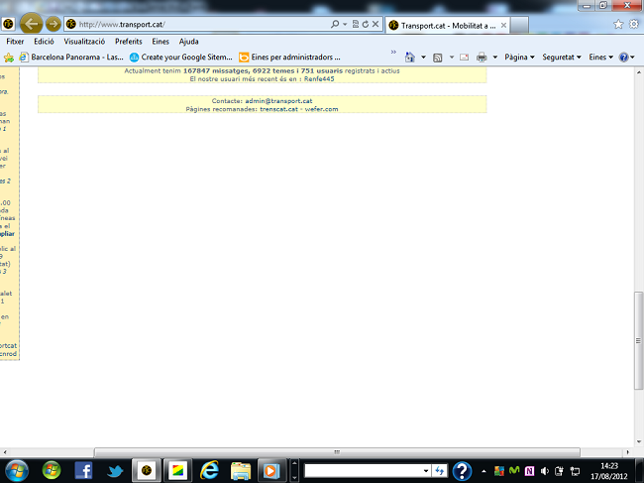Image resolution: width=644 pixels, height=483 pixels.
Task: Click the Forward navigation arrow
Action: click(54, 23)
